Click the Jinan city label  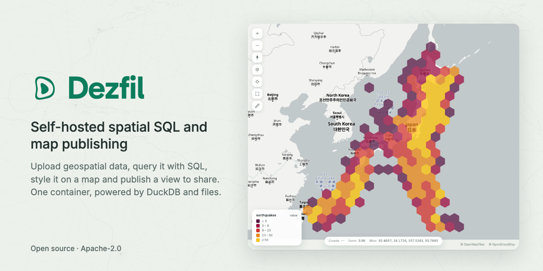click(x=277, y=122)
